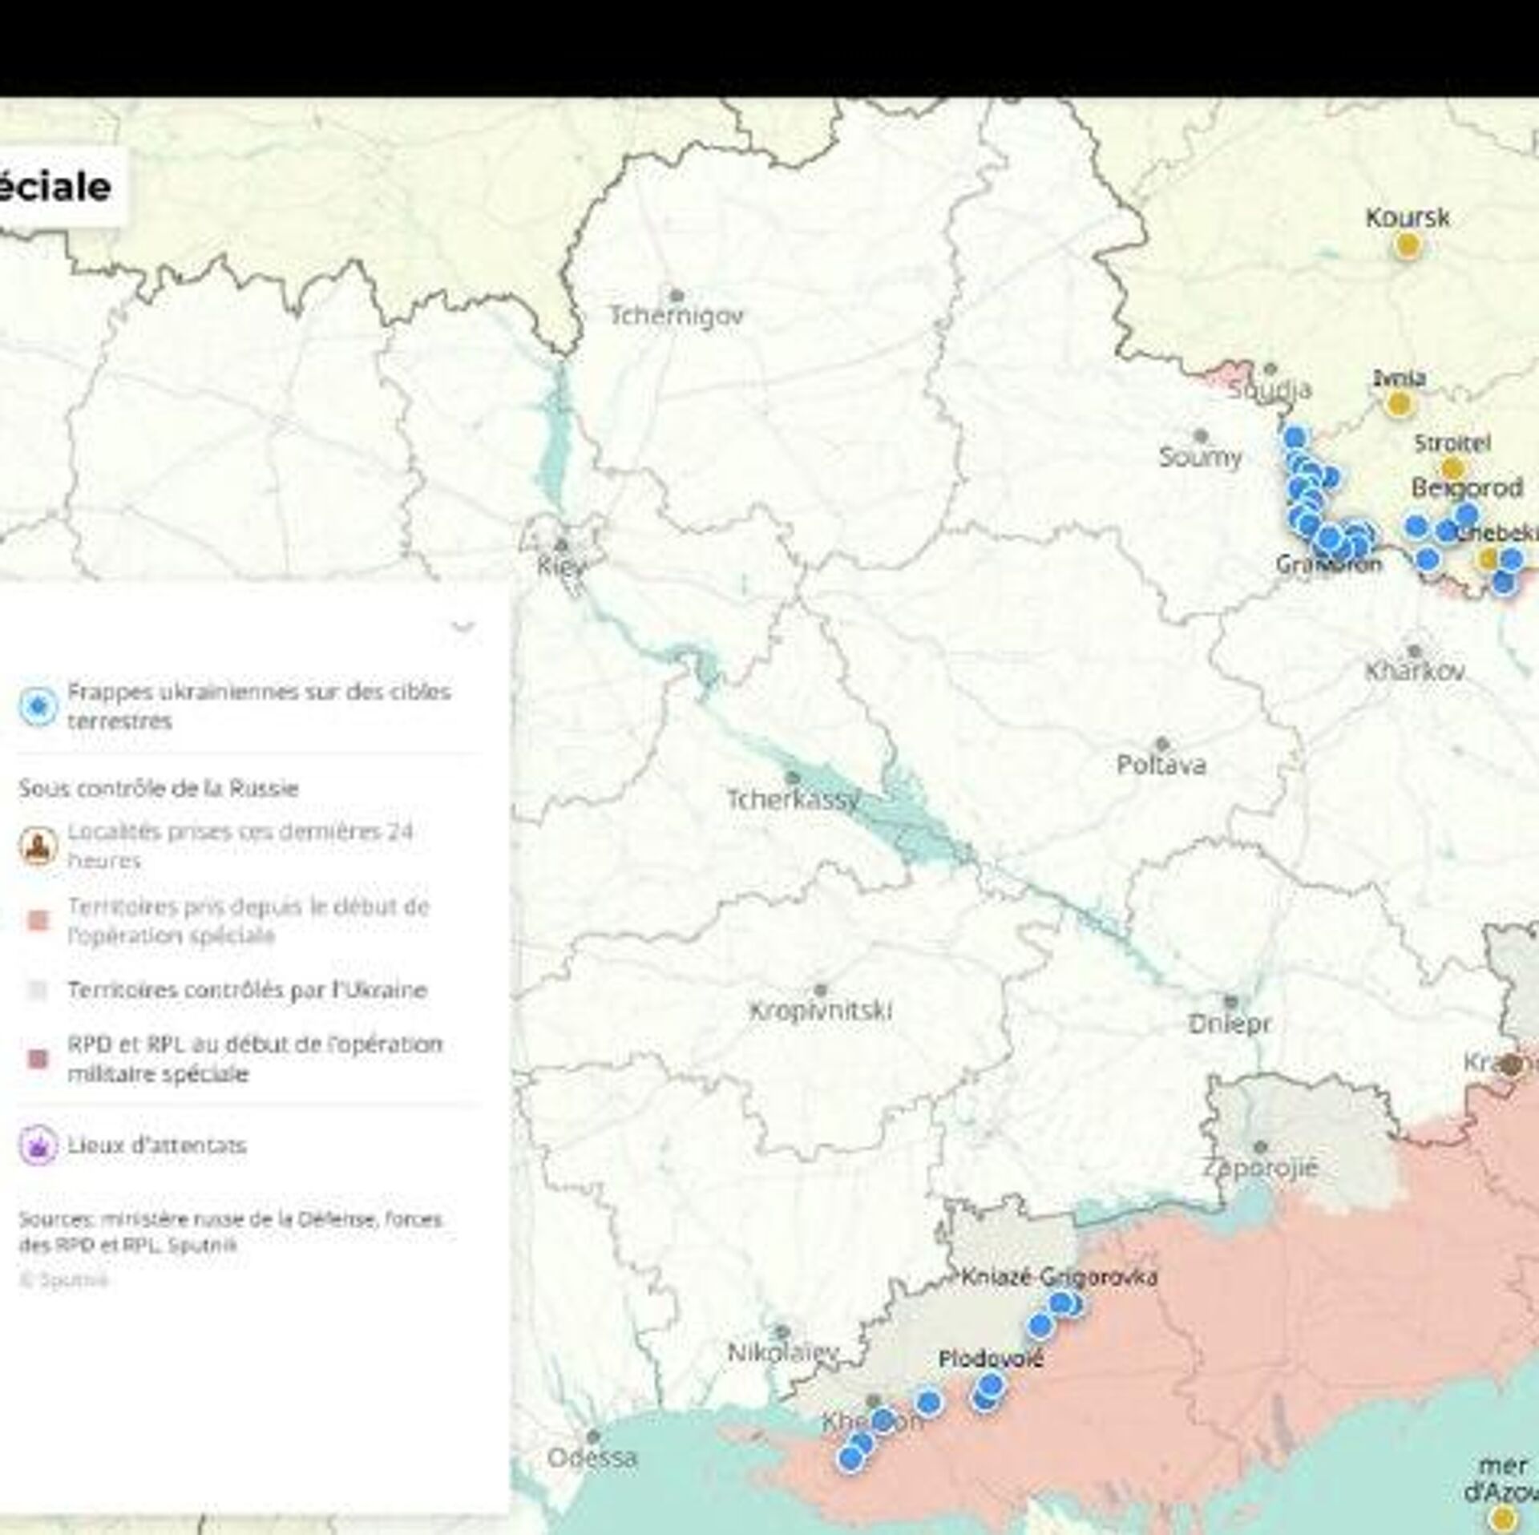Click the blue strike marker near Plodovoïé
This screenshot has width=1539, height=1535.
[x=991, y=1384]
